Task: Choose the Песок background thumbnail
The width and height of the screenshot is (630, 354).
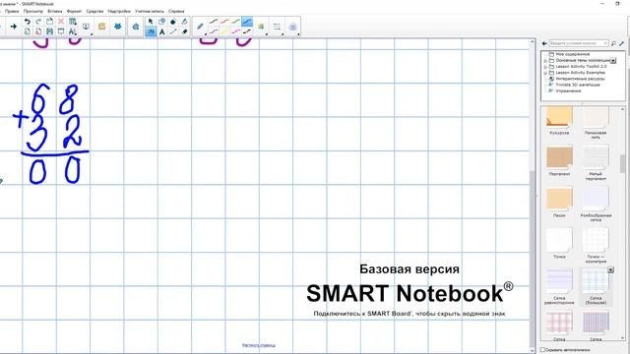Action: [559, 199]
